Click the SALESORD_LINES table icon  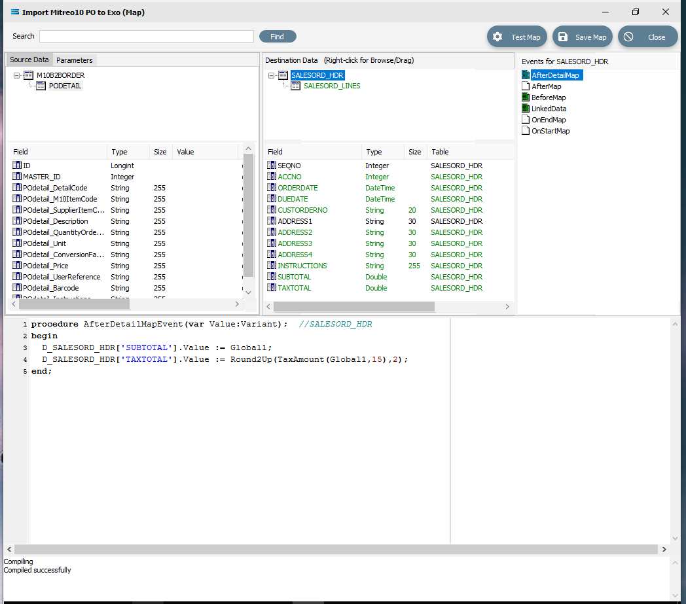coord(296,86)
